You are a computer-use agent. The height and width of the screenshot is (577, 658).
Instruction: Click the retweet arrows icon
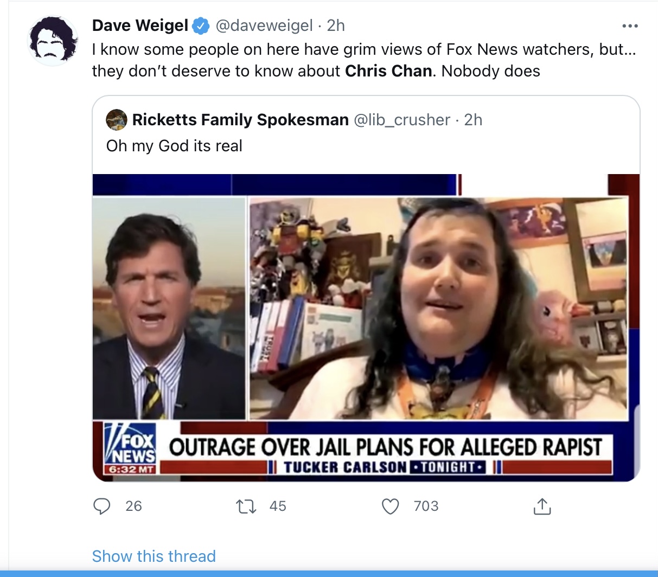click(246, 507)
